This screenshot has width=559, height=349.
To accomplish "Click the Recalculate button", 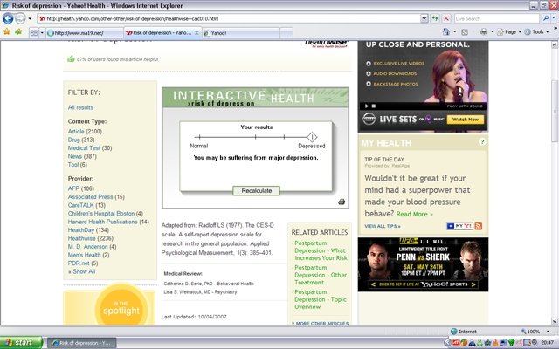I will click(x=256, y=190).
